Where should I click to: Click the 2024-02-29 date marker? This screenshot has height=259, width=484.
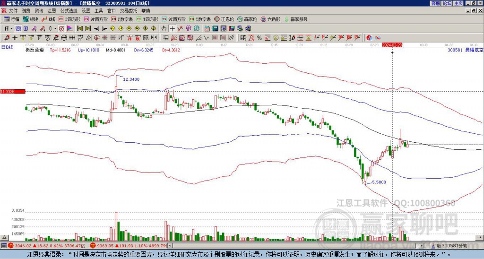tap(392, 45)
